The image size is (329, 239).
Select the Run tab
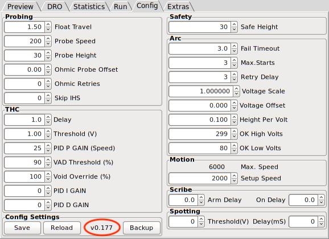[121, 6]
